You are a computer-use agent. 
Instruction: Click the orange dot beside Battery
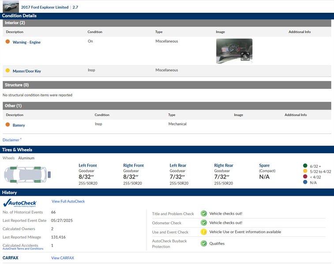(8, 125)
